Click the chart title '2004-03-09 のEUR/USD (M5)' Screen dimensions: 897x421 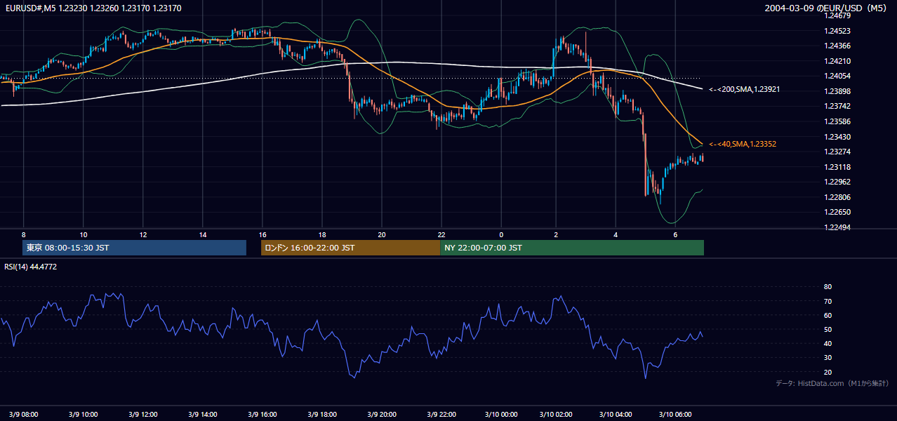[x=826, y=8]
